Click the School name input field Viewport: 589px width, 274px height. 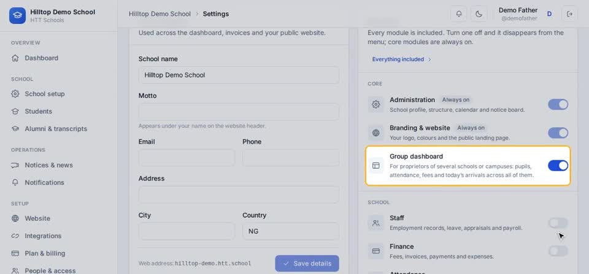[x=239, y=75]
